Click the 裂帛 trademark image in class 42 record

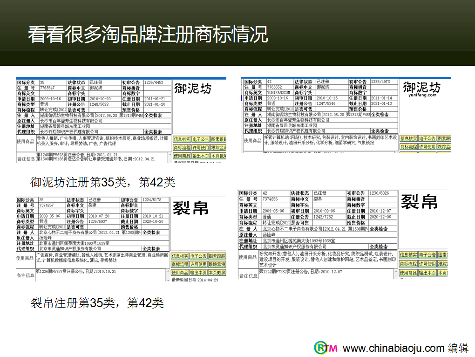[419, 202]
